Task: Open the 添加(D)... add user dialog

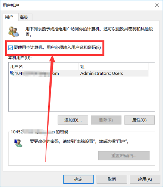Action: click(x=73, y=120)
